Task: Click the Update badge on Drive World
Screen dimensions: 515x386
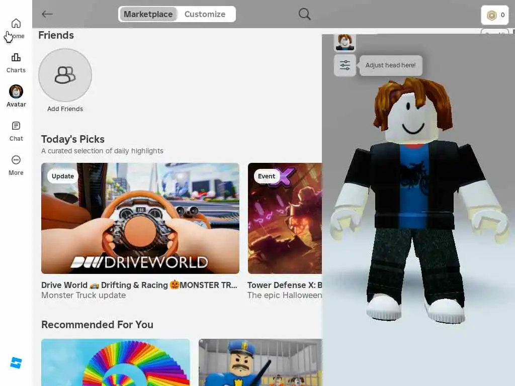Action: click(63, 176)
